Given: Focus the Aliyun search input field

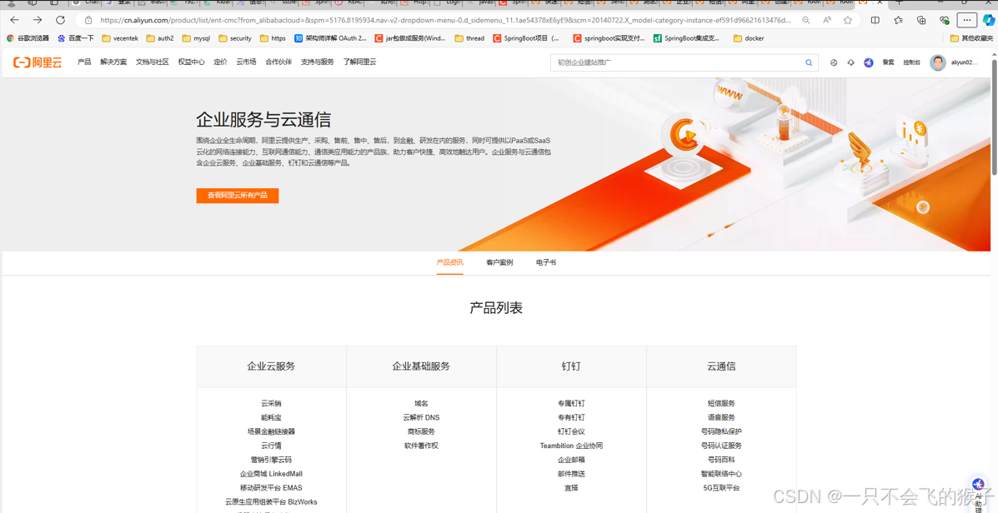Looking at the screenshot, I should pyautogui.click(x=676, y=62).
